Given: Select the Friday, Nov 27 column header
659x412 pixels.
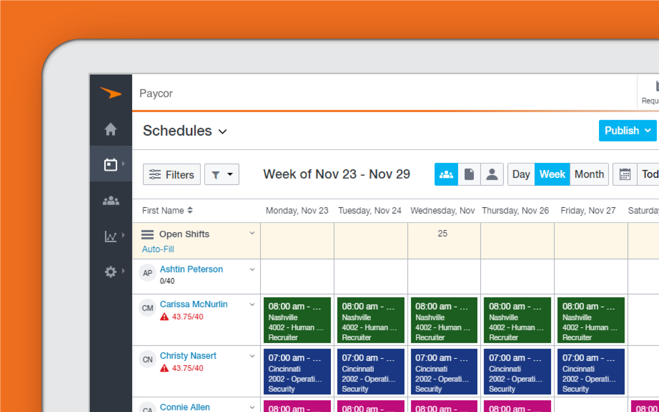Looking at the screenshot, I should [x=588, y=211].
